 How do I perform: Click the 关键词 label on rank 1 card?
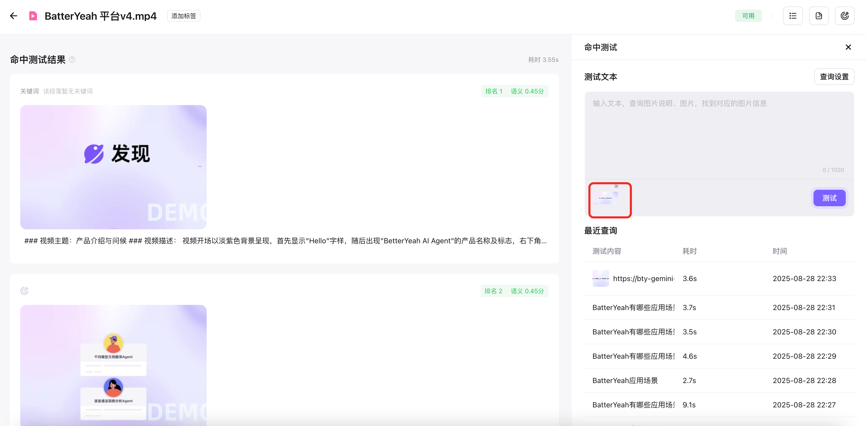coord(29,91)
